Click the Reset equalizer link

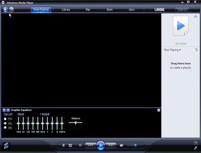point(21,114)
